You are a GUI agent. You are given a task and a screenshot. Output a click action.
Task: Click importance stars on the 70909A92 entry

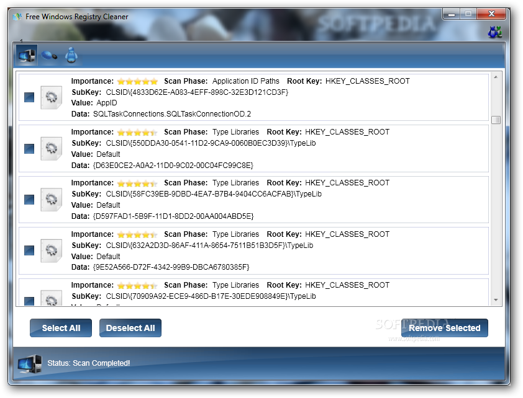pyautogui.click(x=137, y=286)
